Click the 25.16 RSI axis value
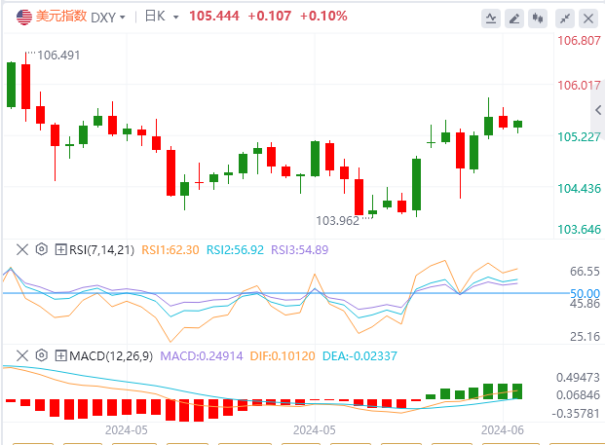 (x=585, y=337)
